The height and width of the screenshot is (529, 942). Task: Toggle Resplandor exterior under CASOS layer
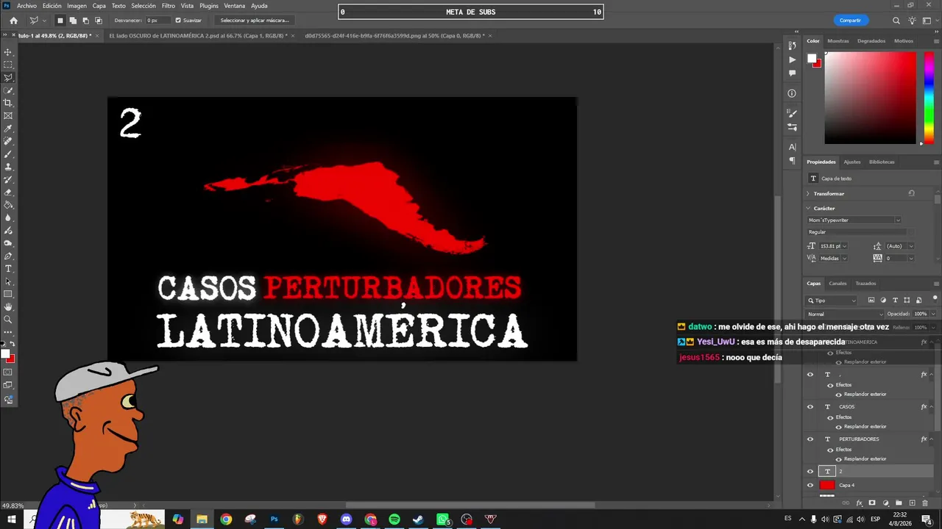[x=838, y=427]
